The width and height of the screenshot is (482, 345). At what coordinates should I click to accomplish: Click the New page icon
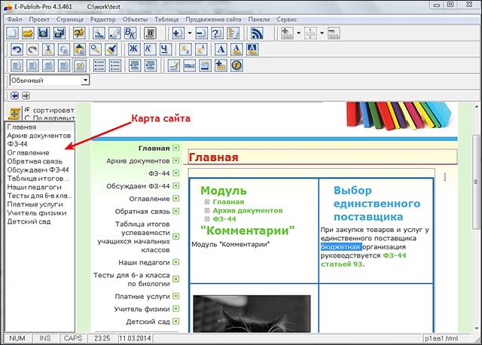11,33
